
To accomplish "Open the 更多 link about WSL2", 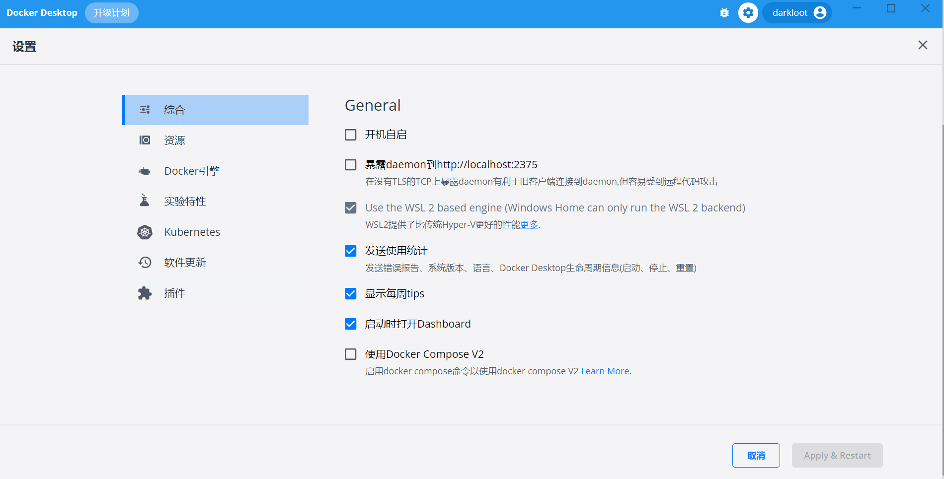I will tap(529, 225).
